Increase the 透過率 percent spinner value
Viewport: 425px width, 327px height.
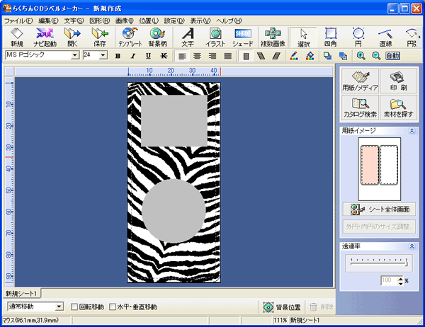point(400,278)
